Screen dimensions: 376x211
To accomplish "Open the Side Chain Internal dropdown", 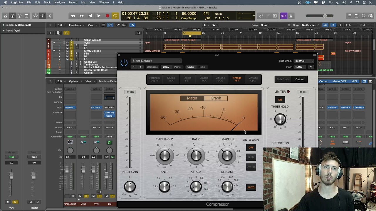I will (x=304, y=61).
